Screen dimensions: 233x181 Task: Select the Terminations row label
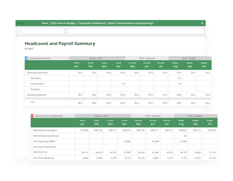(37, 84)
